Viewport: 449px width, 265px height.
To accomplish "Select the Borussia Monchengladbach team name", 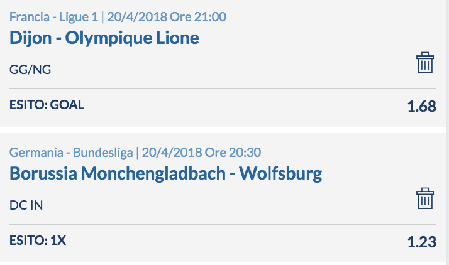I will pos(118,173).
